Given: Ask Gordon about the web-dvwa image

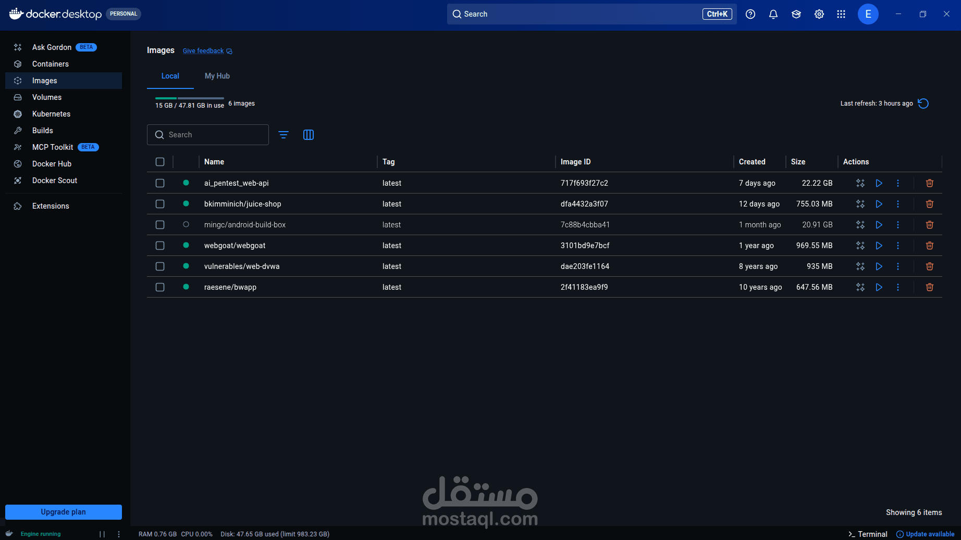Looking at the screenshot, I should point(860,266).
